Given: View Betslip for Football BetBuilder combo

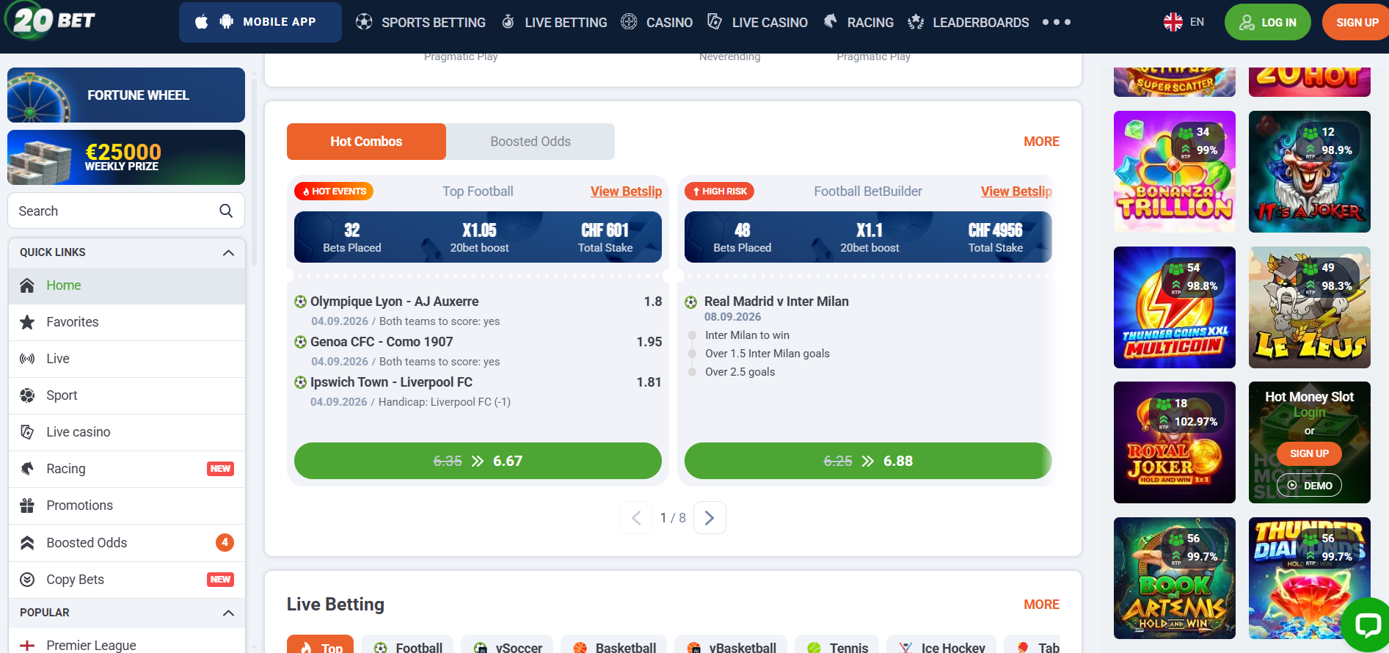Looking at the screenshot, I should [x=1016, y=191].
